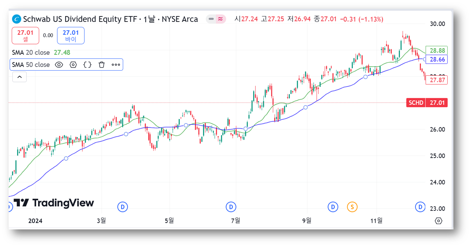Click the TradingView logo
The height and width of the screenshot is (247, 471).
[x=54, y=203]
